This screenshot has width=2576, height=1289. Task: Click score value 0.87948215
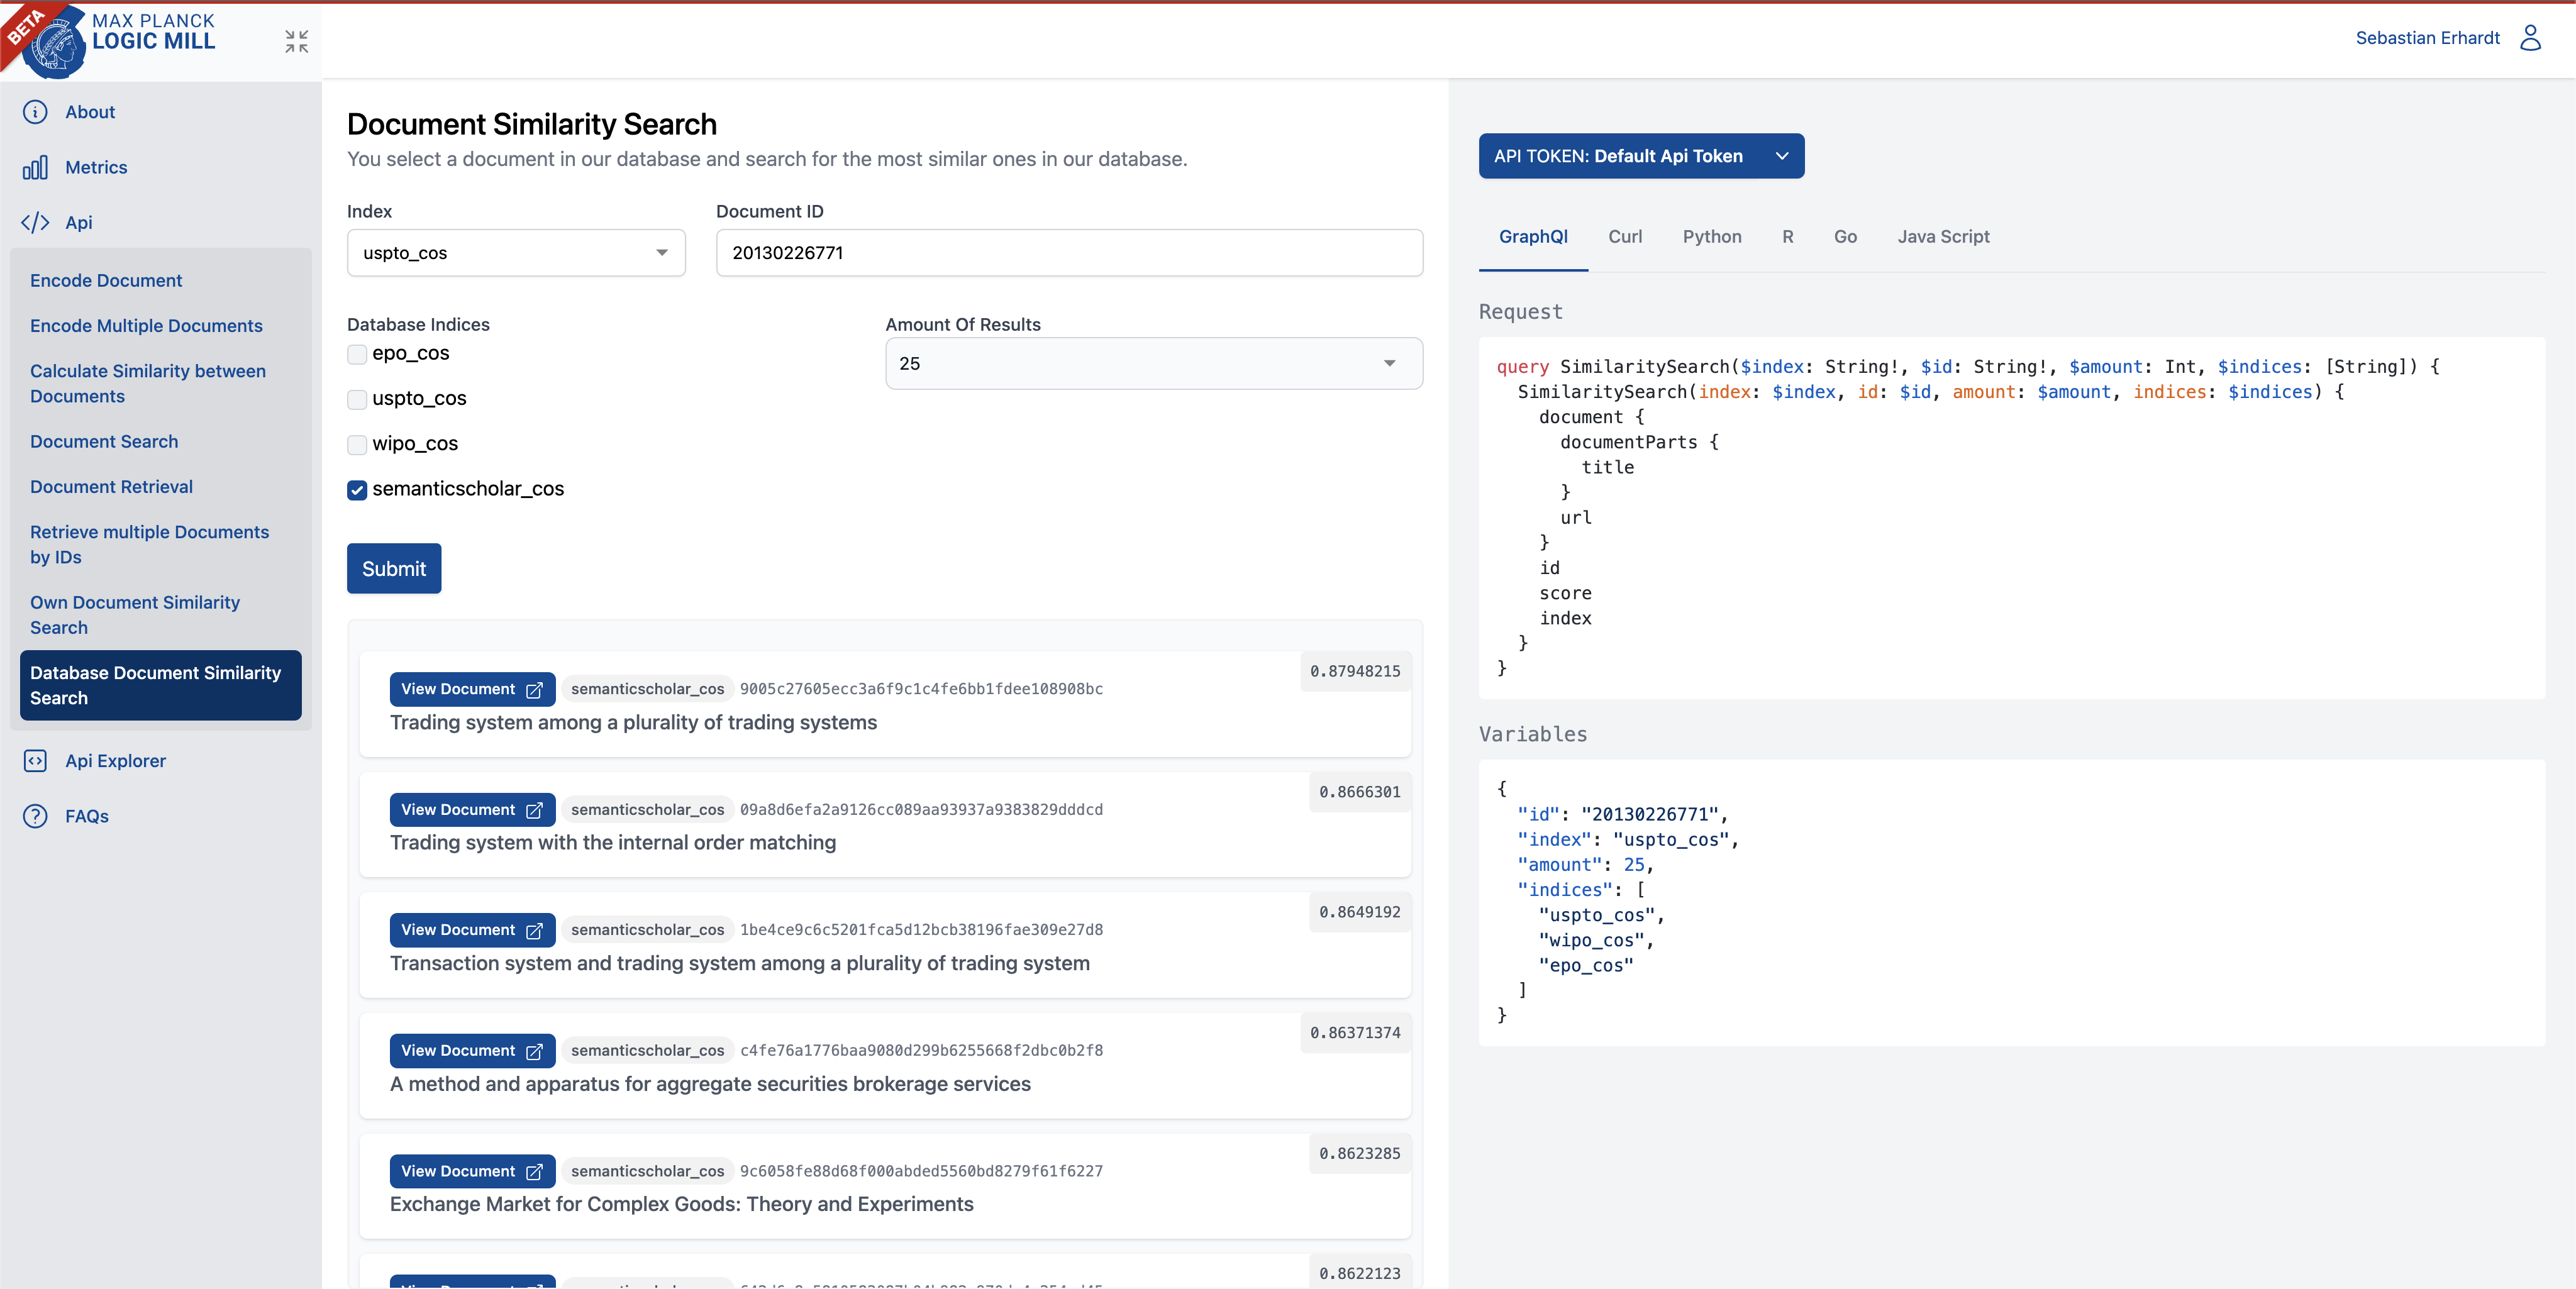pyautogui.click(x=1355, y=671)
